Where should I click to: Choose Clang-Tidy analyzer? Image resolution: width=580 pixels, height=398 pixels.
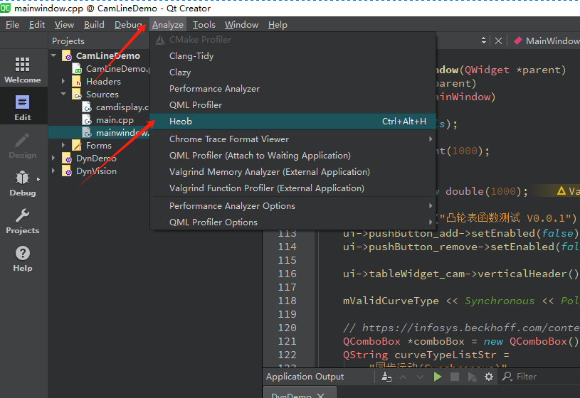click(293, 56)
